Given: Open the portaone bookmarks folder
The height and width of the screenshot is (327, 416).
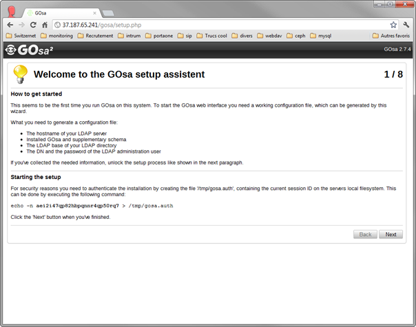Looking at the screenshot, I should [x=159, y=36].
